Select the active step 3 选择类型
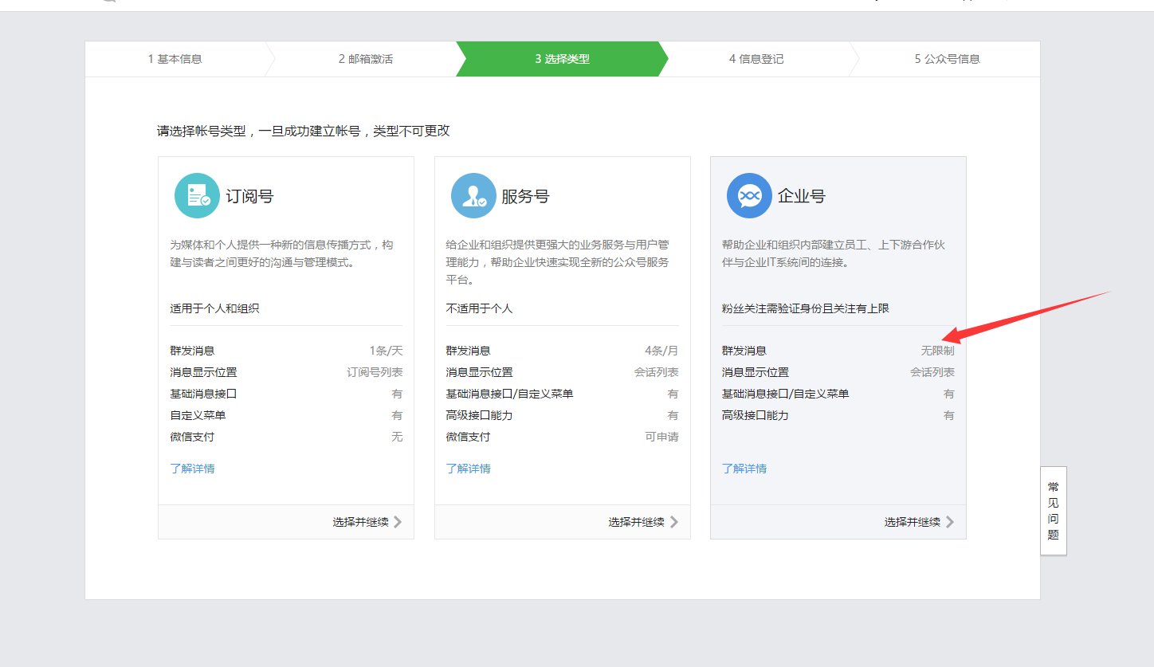The width and height of the screenshot is (1154, 667). tap(563, 59)
